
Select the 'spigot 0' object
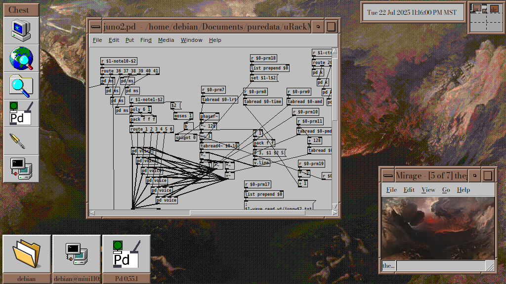click(x=186, y=138)
